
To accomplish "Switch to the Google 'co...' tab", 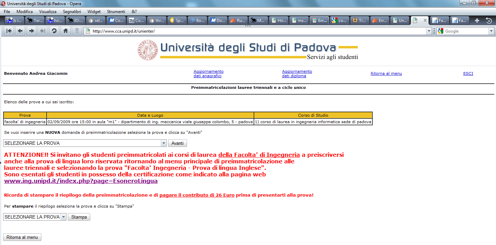I will click(340, 21).
